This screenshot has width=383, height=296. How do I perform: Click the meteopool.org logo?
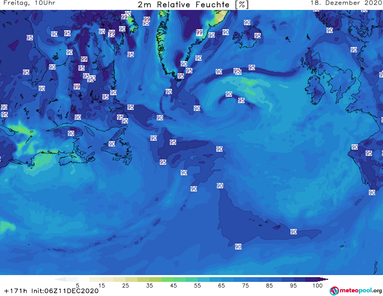(x=356, y=291)
